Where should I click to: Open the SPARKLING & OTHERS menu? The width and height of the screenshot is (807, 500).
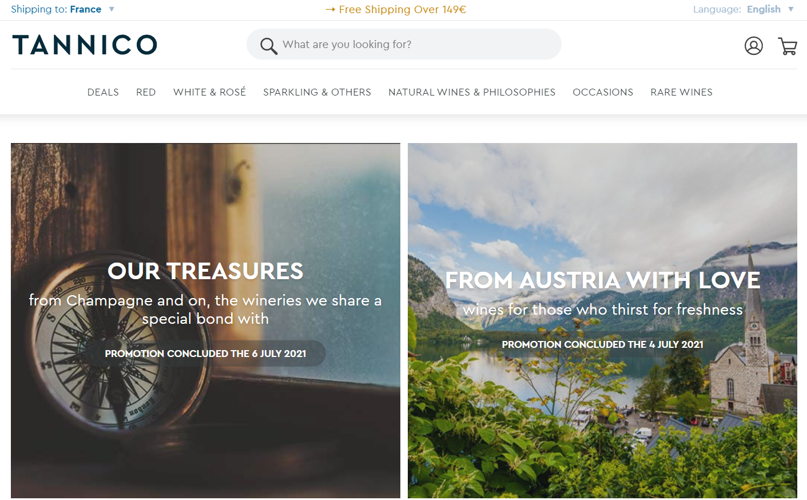(x=317, y=92)
